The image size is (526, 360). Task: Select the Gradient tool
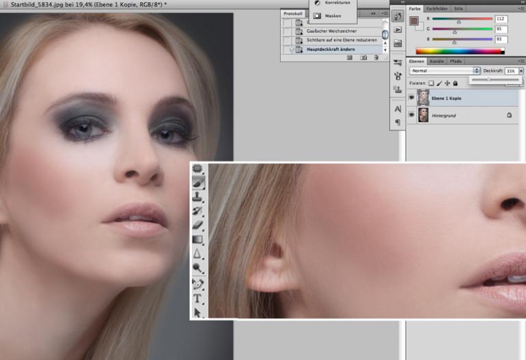click(x=198, y=239)
